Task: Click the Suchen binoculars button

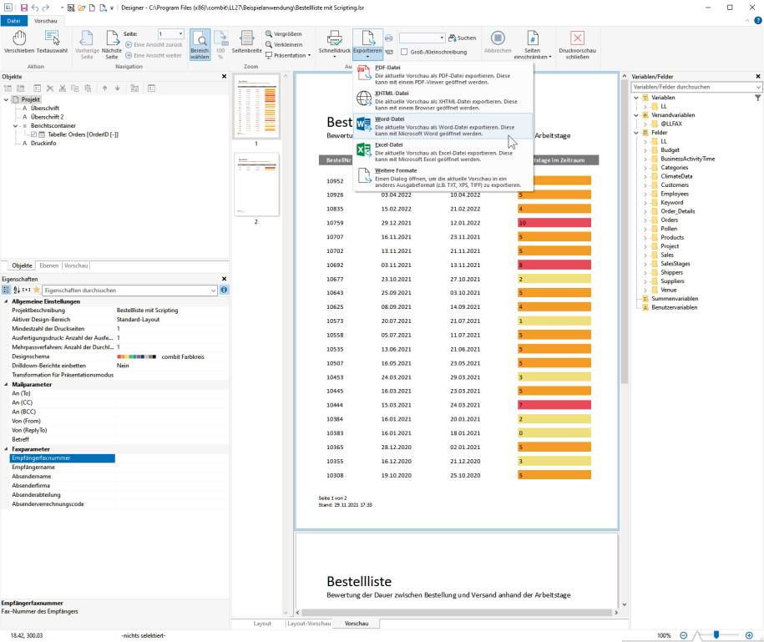Action: tap(462, 38)
